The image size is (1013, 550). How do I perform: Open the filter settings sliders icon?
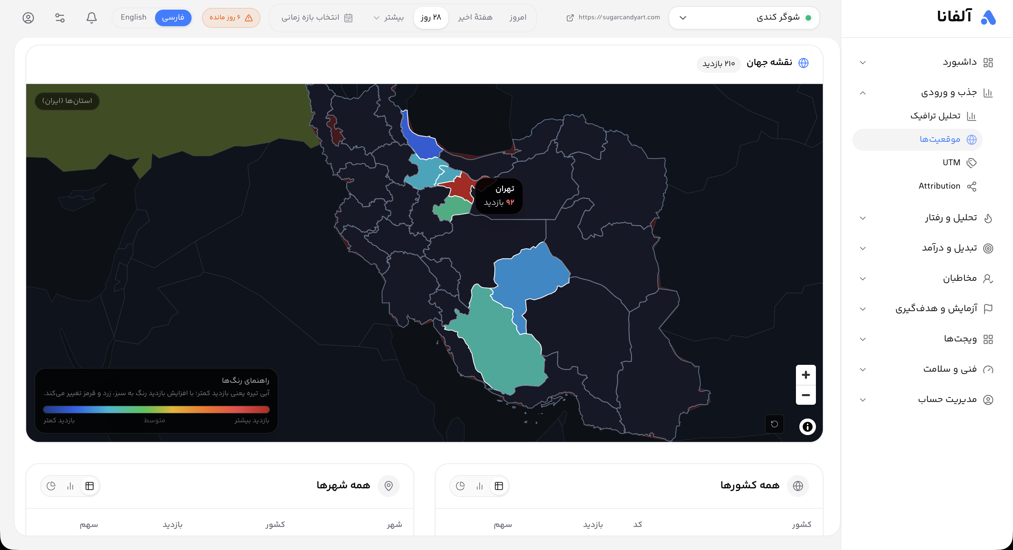click(60, 18)
